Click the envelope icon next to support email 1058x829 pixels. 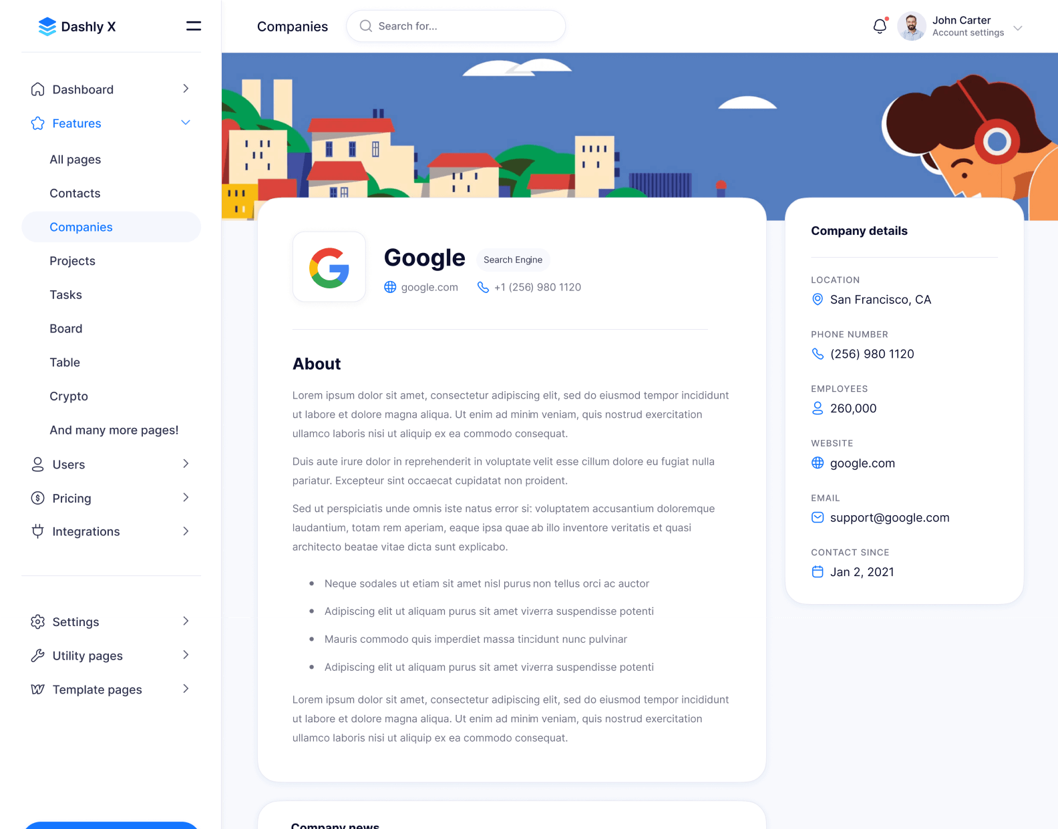pos(817,517)
